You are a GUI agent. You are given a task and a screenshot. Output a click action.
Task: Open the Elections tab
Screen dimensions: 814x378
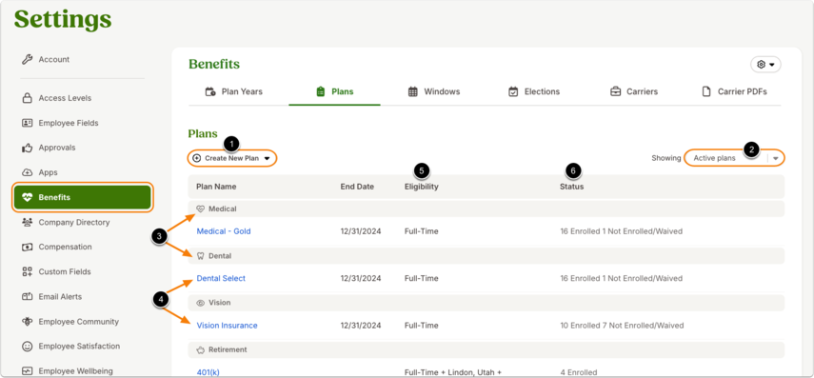coord(534,92)
